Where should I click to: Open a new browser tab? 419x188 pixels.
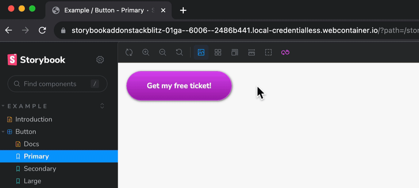click(x=183, y=10)
